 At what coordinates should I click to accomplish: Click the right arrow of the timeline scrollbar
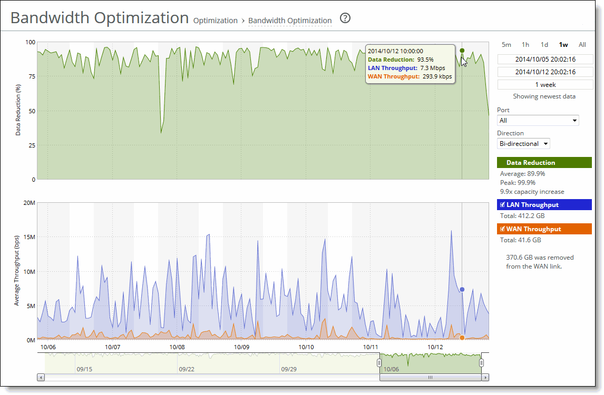(484, 377)
